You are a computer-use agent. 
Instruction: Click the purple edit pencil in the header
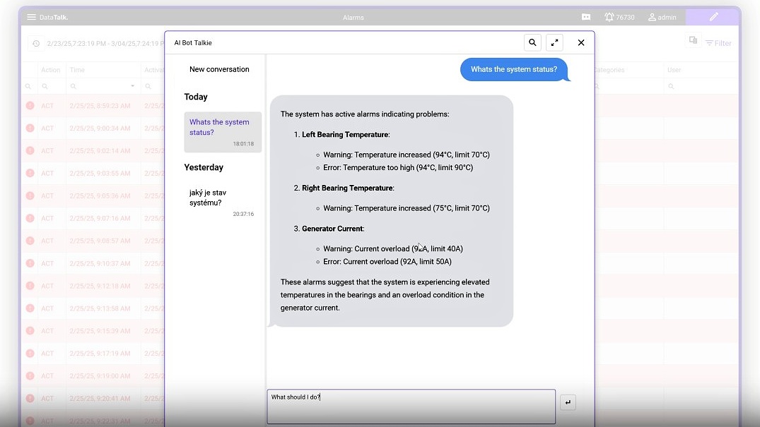point(712,16)
